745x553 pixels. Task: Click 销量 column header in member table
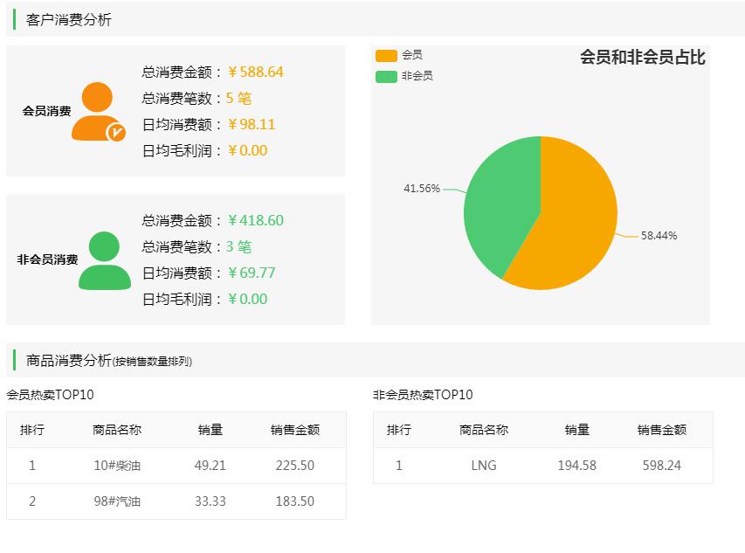click(x=210, y=430)
